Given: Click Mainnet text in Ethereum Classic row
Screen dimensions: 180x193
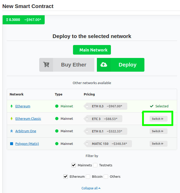Looking at the screenshot, I should [67, 118].
